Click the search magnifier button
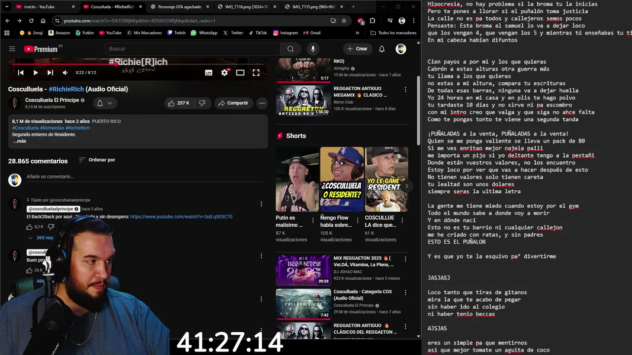632x355 pixels. click(x=290, y=49)
